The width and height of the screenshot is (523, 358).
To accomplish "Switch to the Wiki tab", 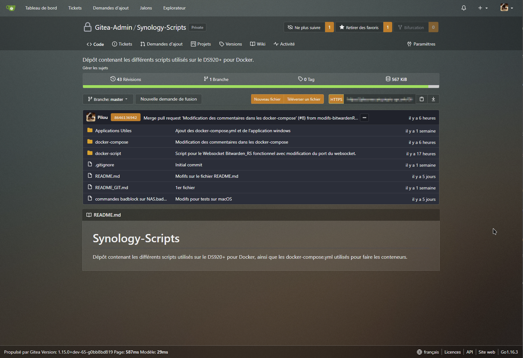I will pyautogui.click(x=257, y=44).
